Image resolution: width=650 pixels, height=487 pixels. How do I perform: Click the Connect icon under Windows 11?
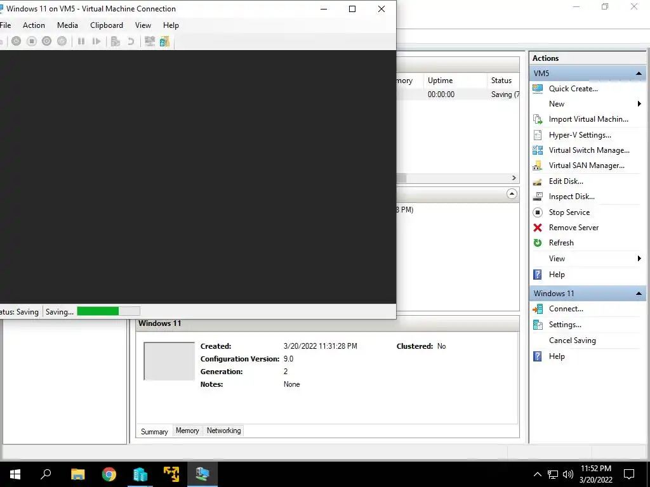538,309
